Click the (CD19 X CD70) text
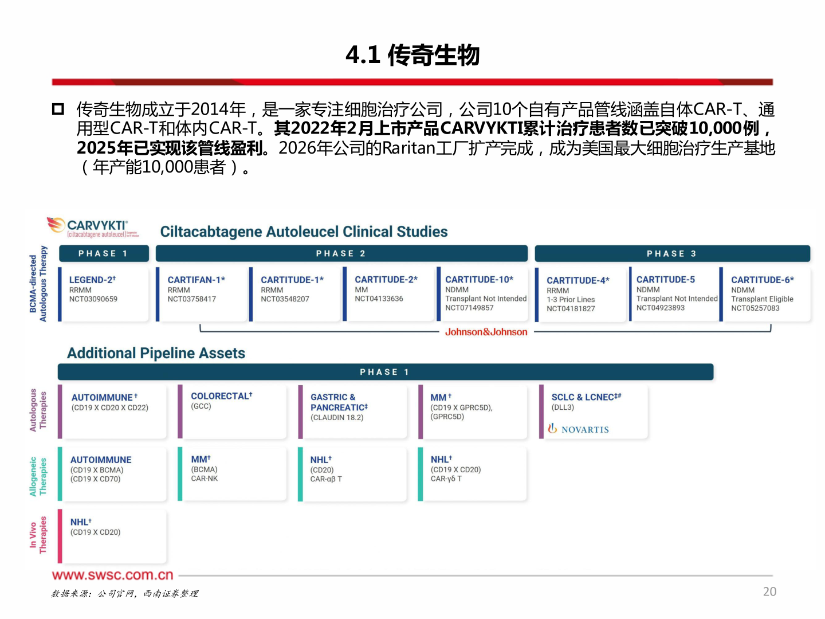This screenshot has width=825, height=619. tap(96, 479)
